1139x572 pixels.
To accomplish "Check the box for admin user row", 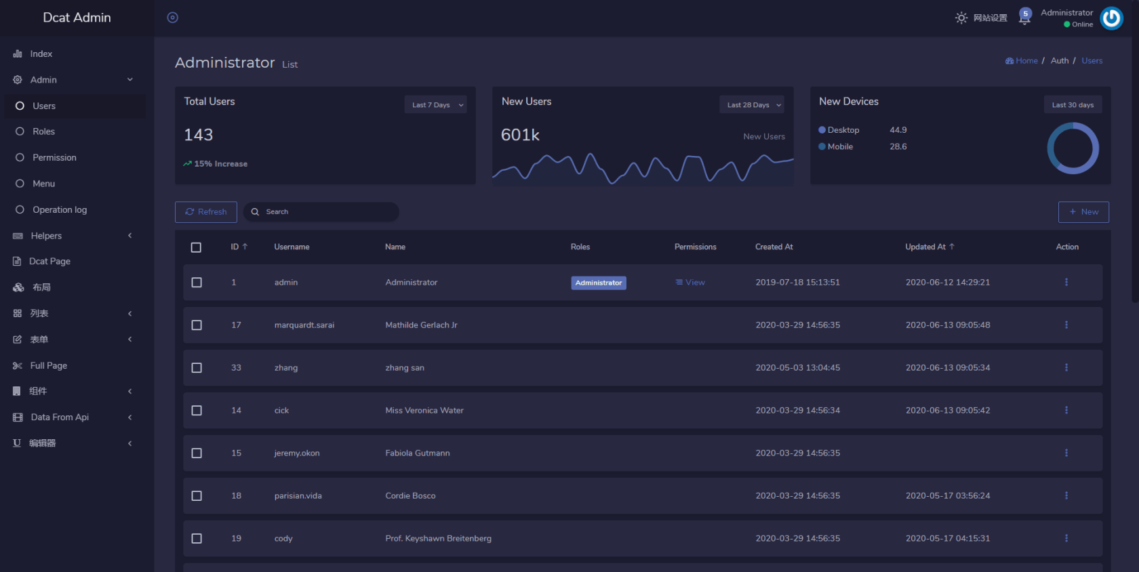I will click(197, 283).
